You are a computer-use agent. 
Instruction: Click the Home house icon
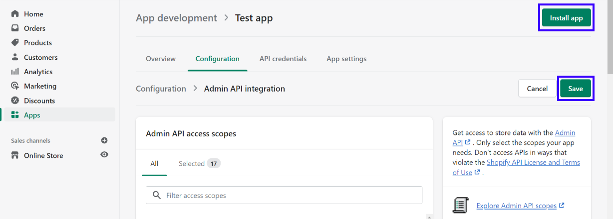coord(15,14)
